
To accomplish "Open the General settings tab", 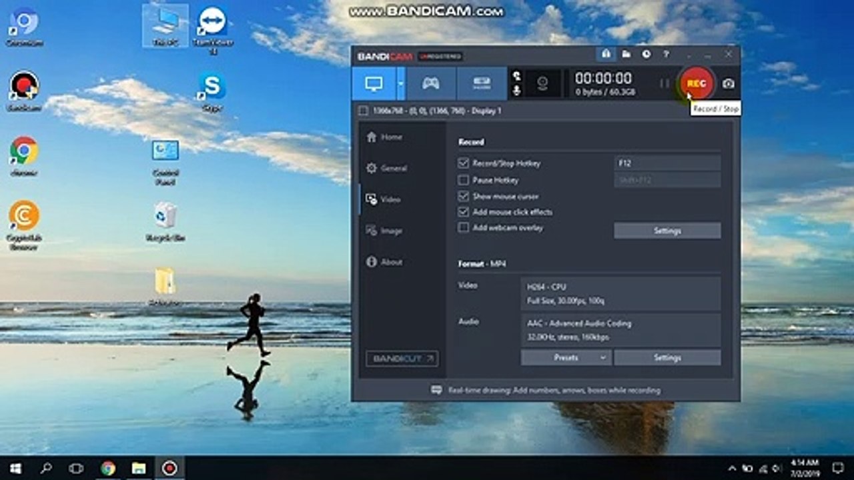I will 386,169.
